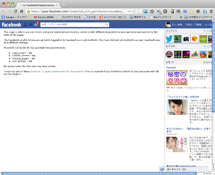Go back with the browser back arrow
This screenshot has width=215, height=175.
point(4,11)
